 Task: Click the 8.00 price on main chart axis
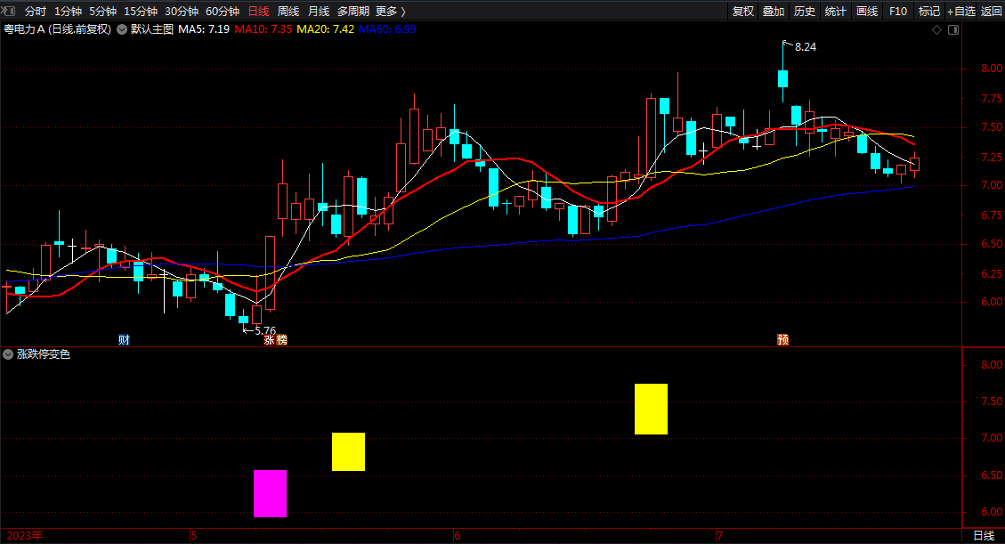tap(992, 69)
